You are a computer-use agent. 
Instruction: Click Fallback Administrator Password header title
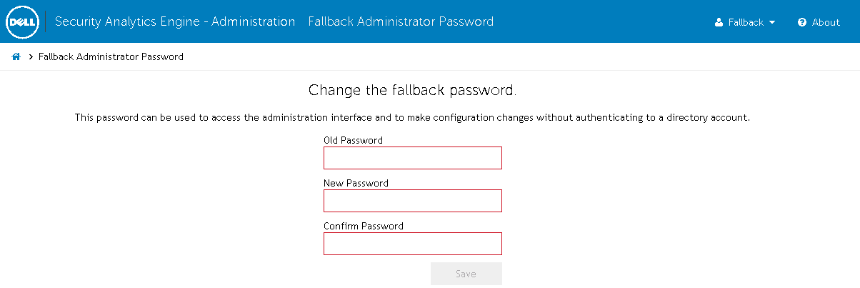401,21
